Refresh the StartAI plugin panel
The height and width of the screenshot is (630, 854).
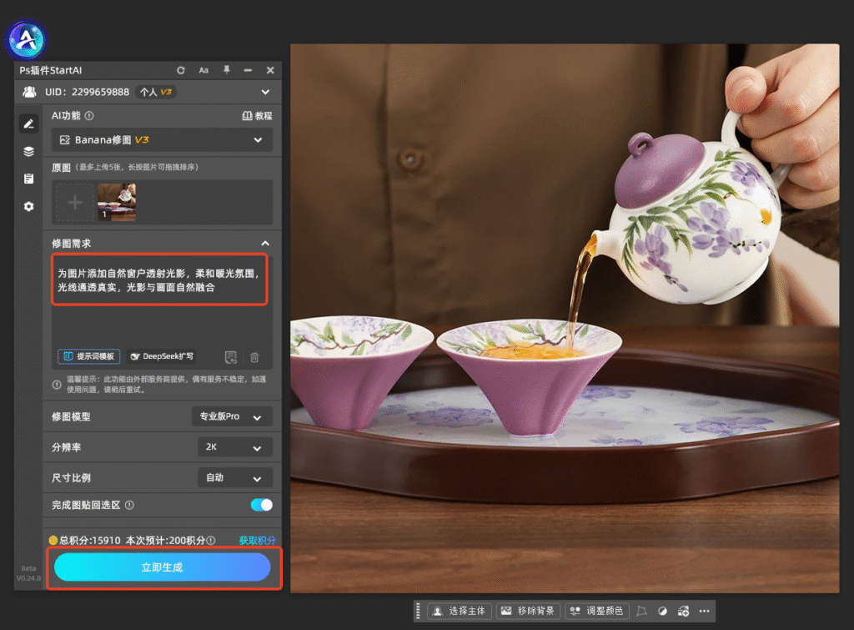[x=181, y=70]
